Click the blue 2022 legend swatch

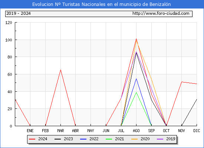(83, 139)
